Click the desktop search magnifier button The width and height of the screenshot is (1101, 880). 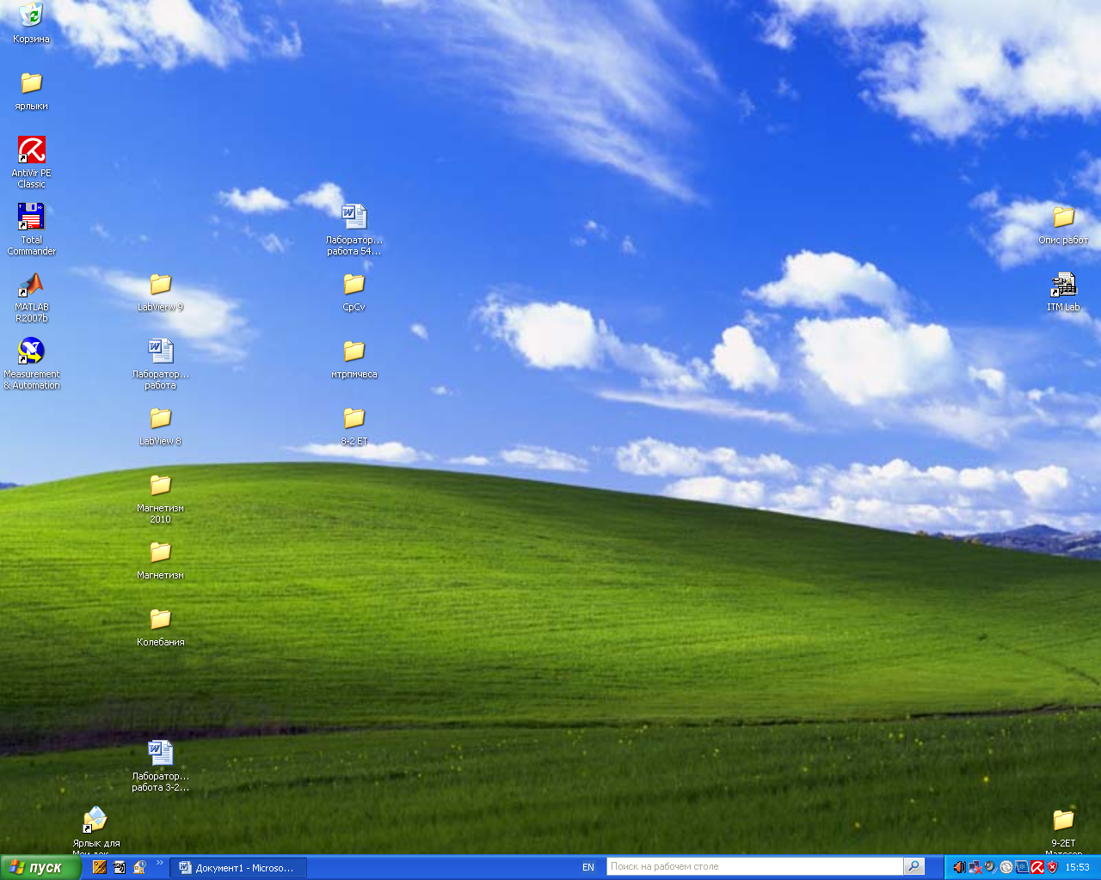[x=914, y=866]
